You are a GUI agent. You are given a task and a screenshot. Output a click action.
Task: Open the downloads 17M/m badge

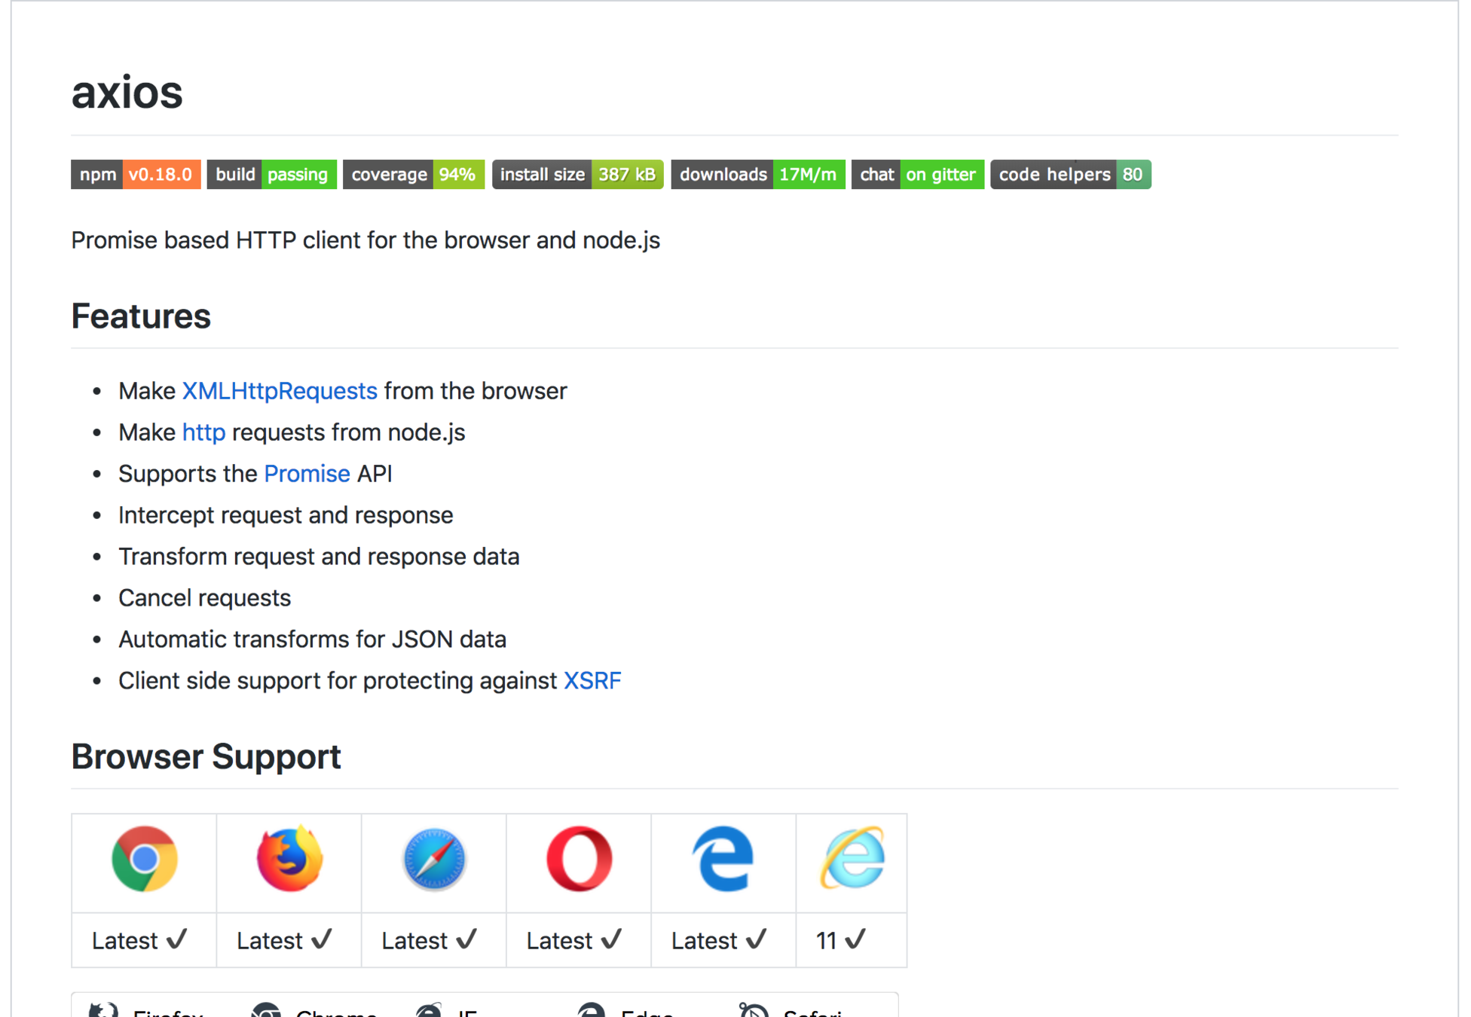tap(757, 175)
